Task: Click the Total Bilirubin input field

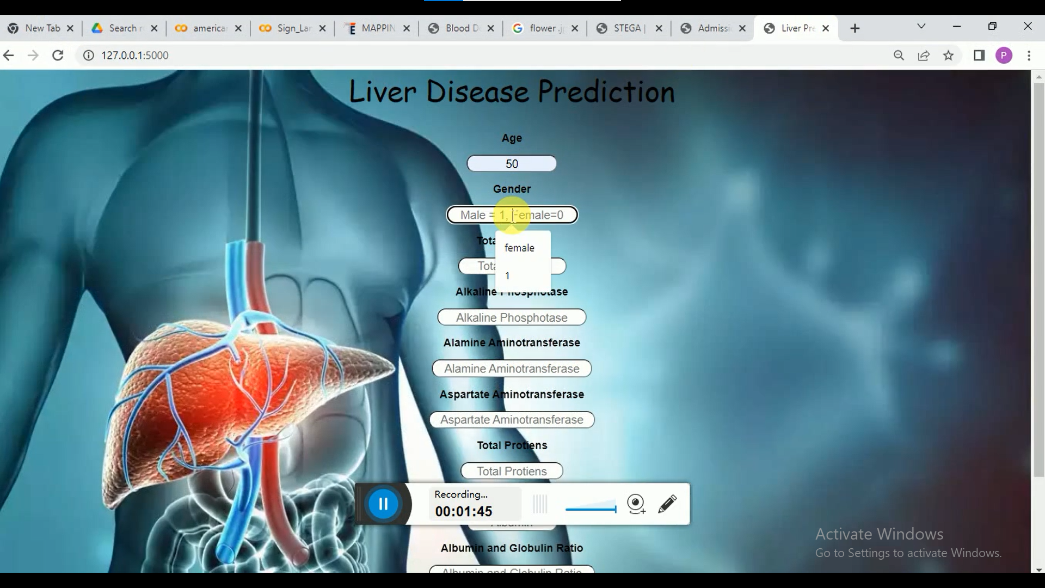Action: pyautogui.click(x=512, y=266)
